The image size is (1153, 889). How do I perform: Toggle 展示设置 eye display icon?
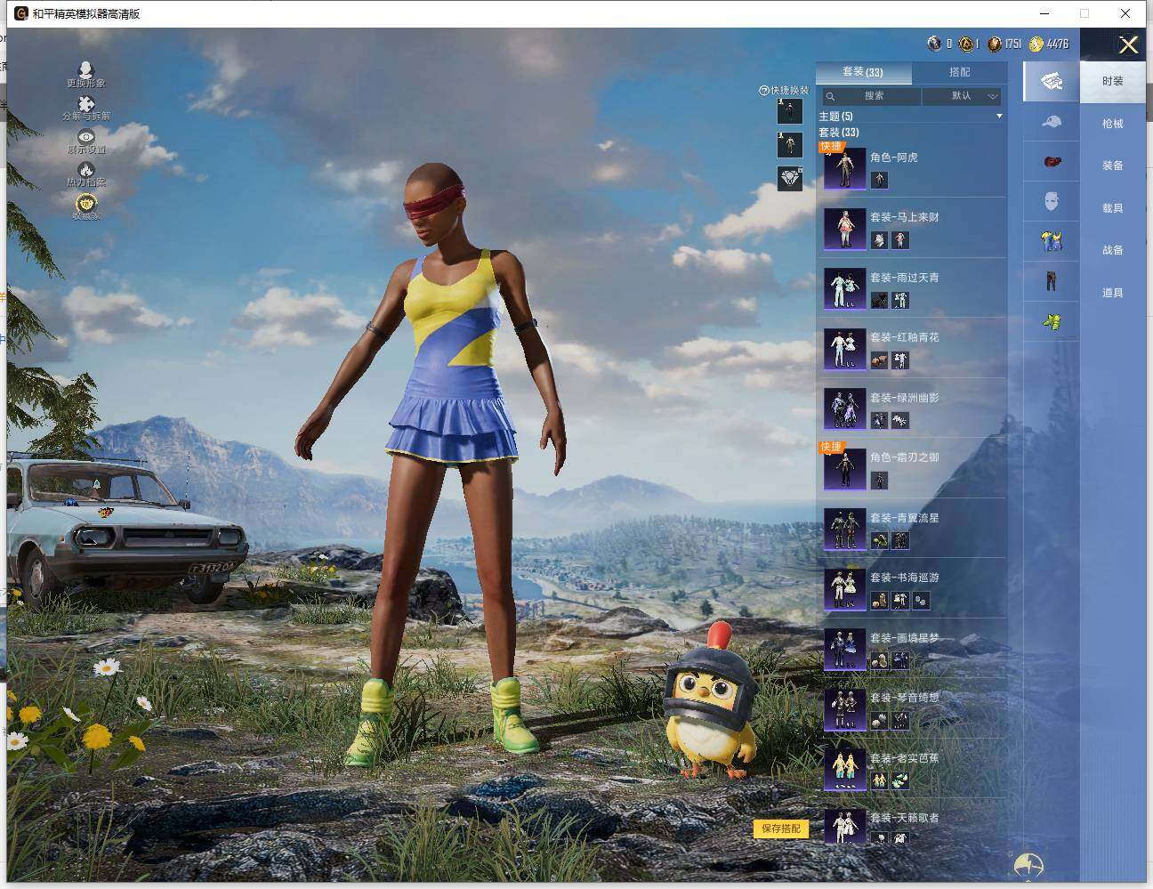(86, 137)
